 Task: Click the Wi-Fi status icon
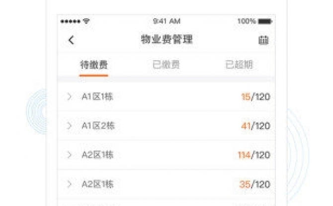[x=86, y=21]
